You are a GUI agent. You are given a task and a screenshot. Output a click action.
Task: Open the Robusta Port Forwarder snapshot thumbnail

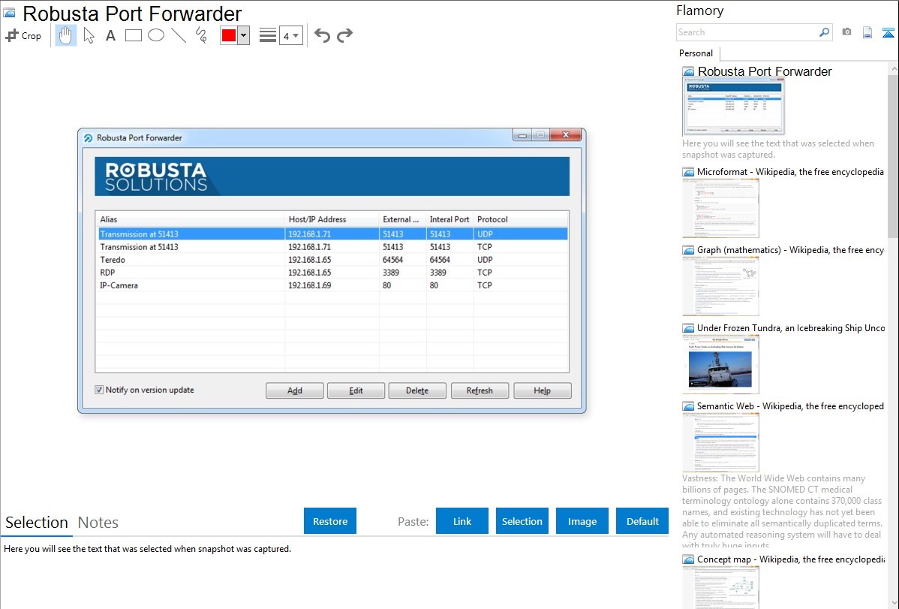(733, 107)
